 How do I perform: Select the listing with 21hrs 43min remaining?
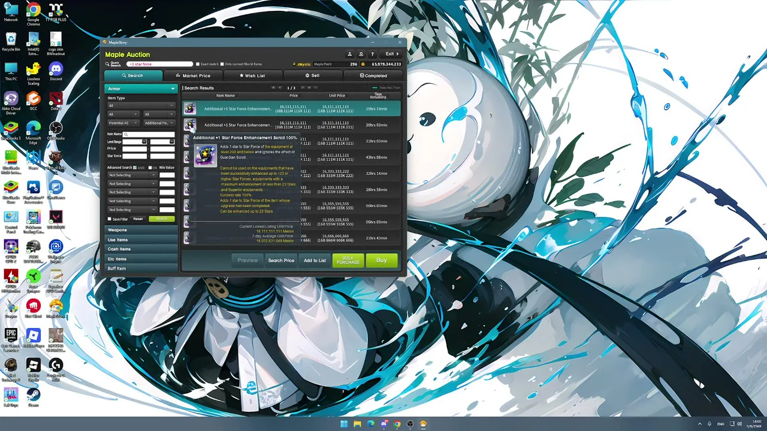click(292, 238)
